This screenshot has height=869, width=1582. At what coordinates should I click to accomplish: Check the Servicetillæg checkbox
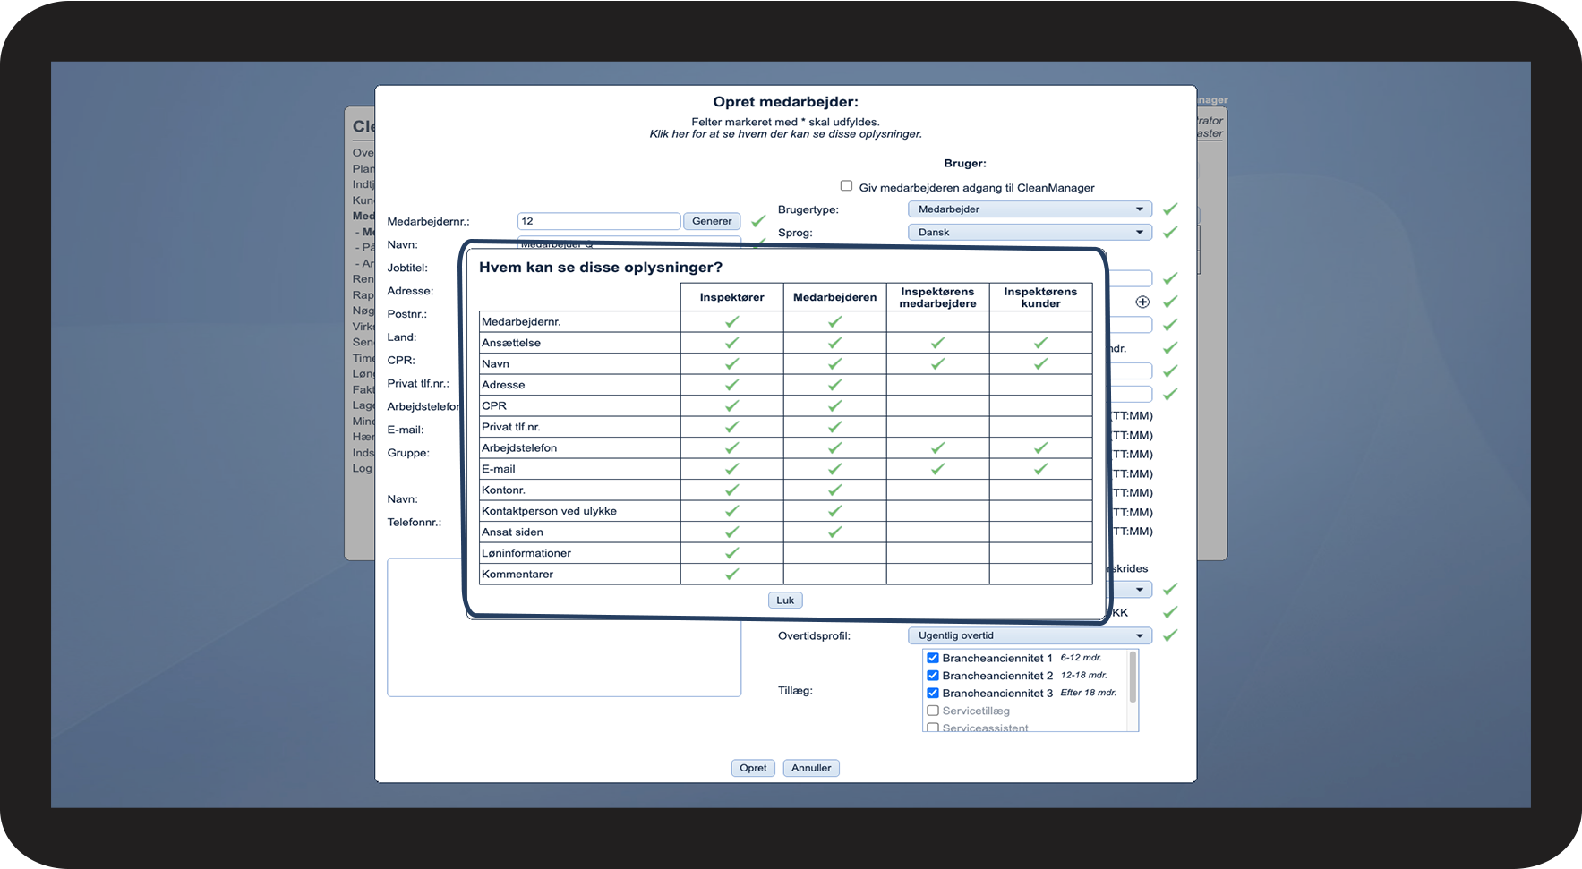coord(933,711)
